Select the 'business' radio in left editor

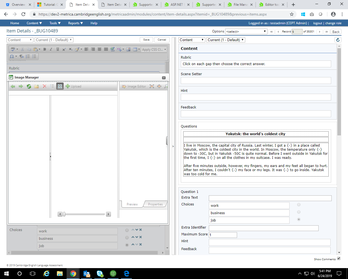127,238
